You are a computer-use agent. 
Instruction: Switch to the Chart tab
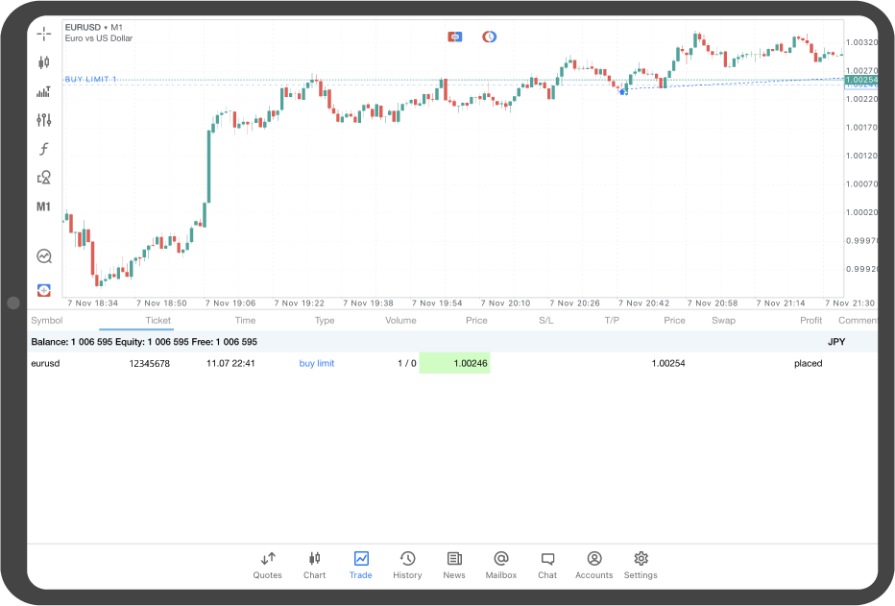coord(315,566)
